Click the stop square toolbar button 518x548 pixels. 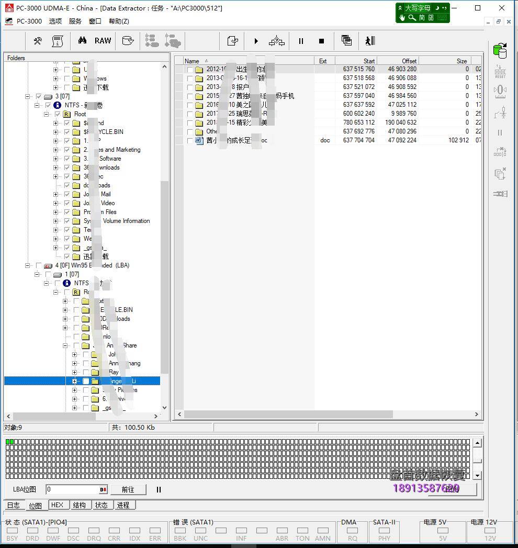pos(321,41)
